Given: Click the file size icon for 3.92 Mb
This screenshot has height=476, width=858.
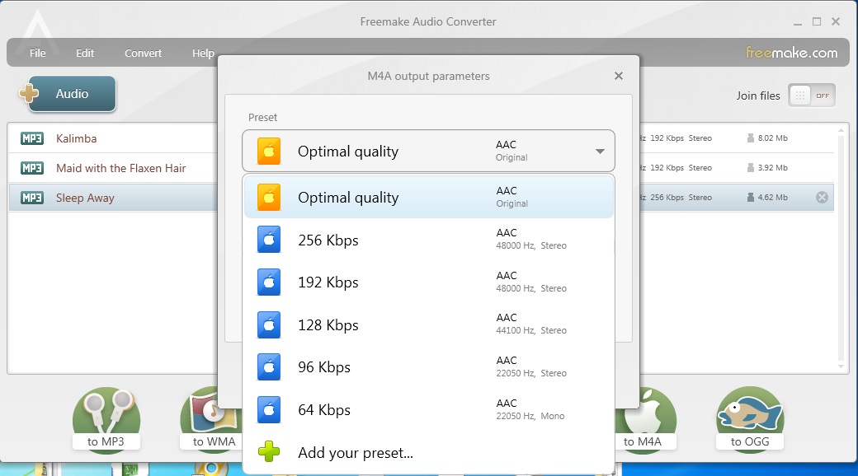Looking at the screenshot, I should coord(751,167).
